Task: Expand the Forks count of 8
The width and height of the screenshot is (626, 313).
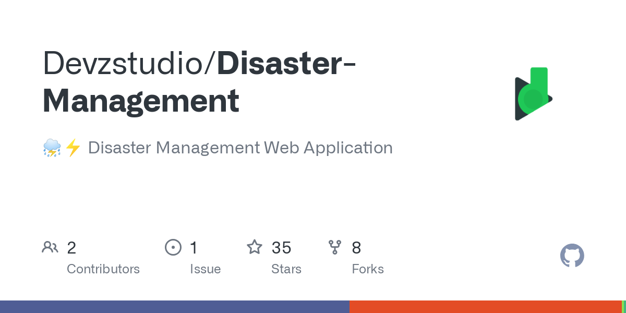Action: (368, 269)
